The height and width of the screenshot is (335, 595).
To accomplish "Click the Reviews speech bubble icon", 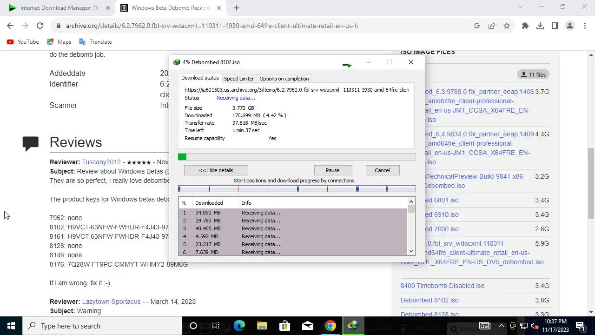I will (31, 143).
